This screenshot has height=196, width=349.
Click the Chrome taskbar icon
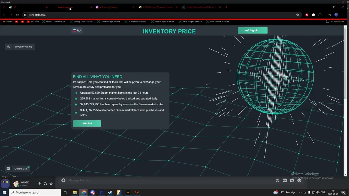[x=84, y=192]
